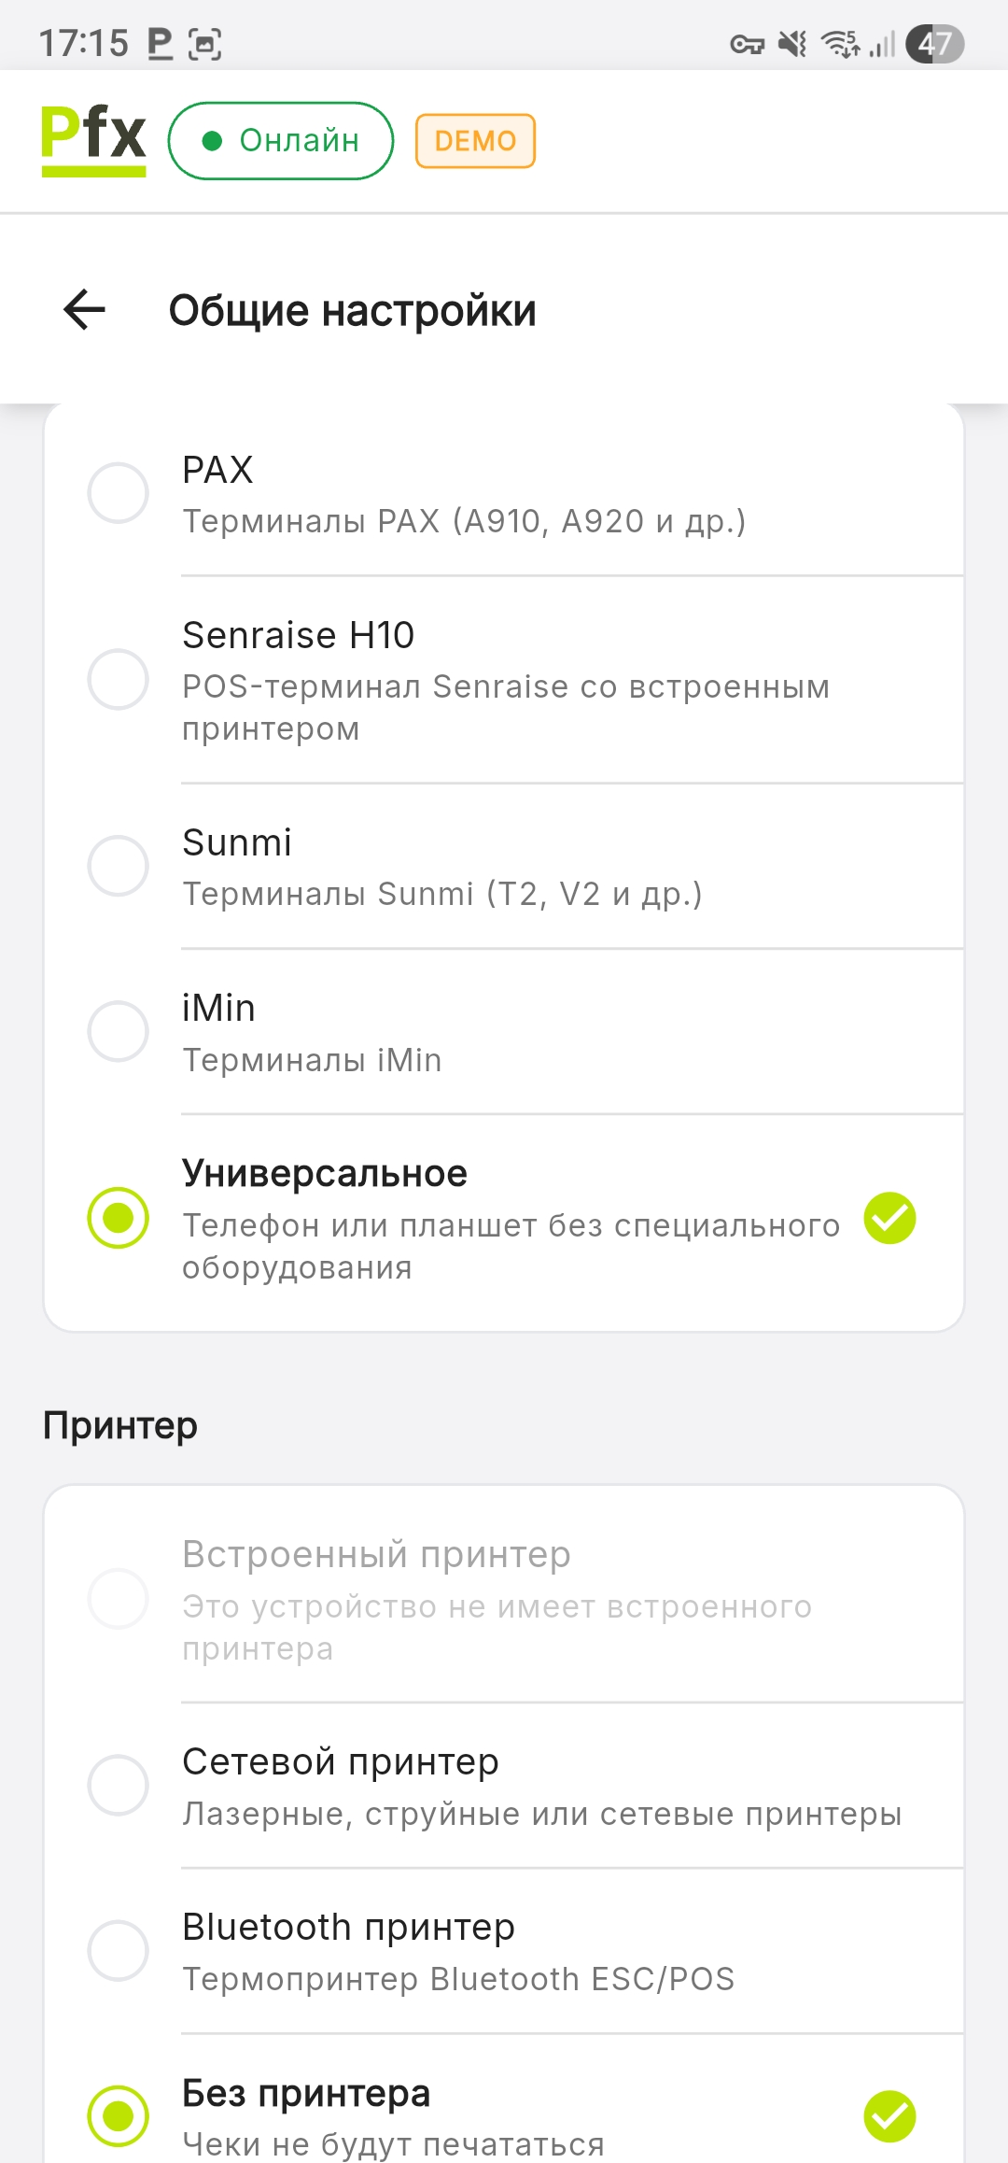
Task: Choose the Bluetooth принтер radio button
Action: click(119, 1951)
